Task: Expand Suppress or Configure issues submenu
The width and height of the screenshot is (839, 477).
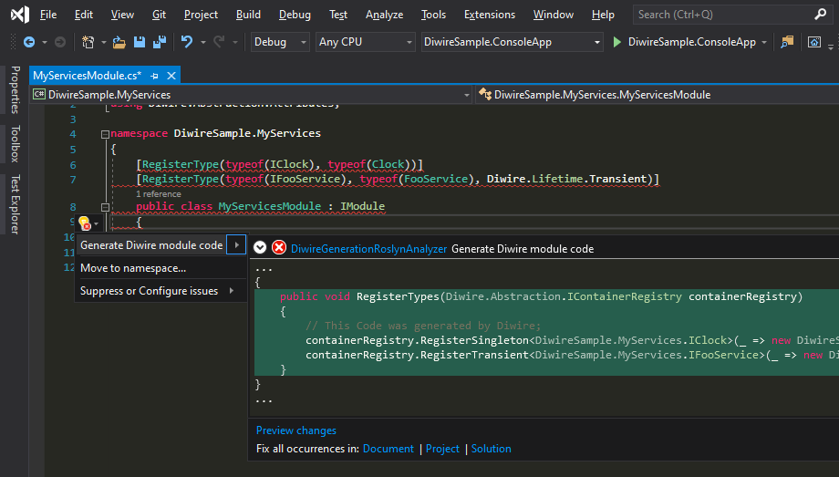Action: point(161,291)
